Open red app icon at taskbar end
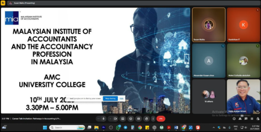 click(x=198, y=127)
